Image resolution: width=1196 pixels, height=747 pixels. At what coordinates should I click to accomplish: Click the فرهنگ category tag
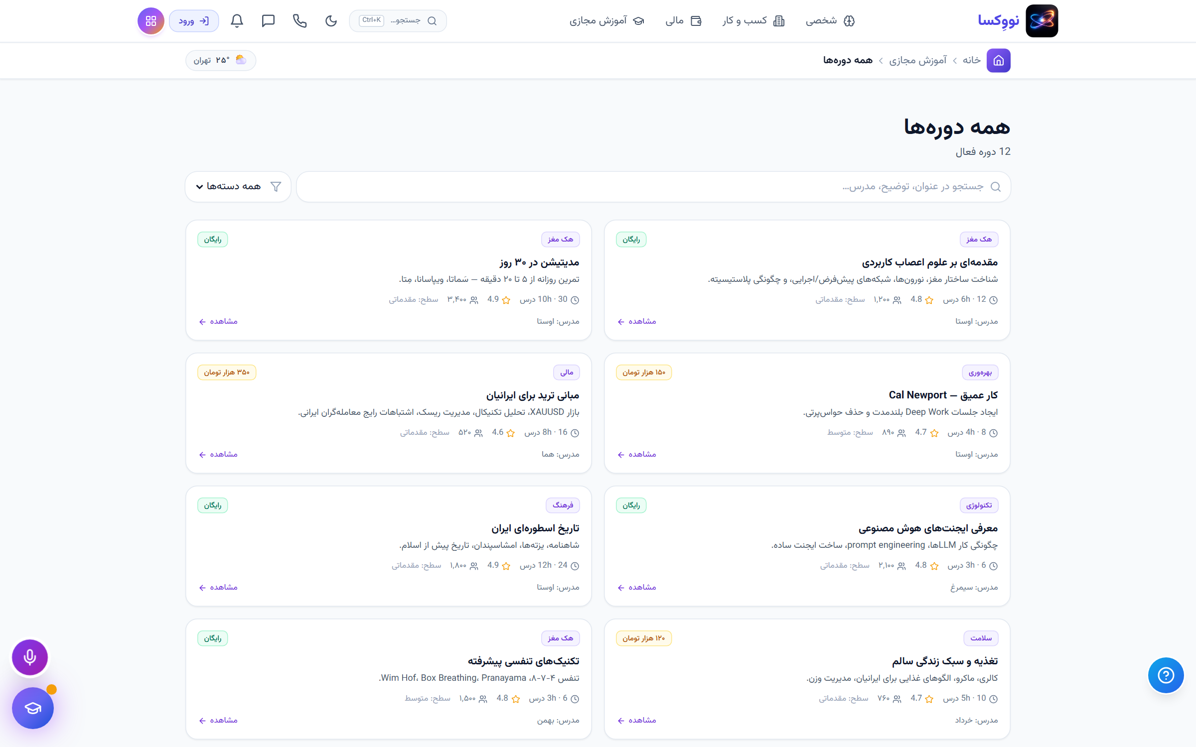point(563,505)
